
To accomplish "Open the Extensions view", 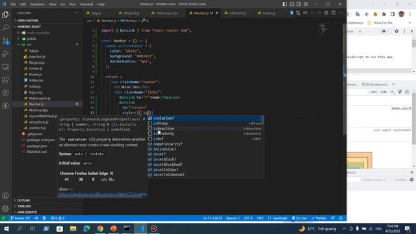I will (5, 79).
